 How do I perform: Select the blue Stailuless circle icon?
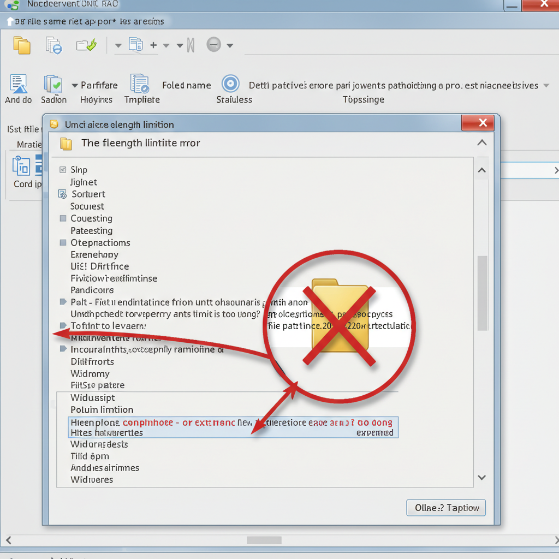click(x=231, y=84)
